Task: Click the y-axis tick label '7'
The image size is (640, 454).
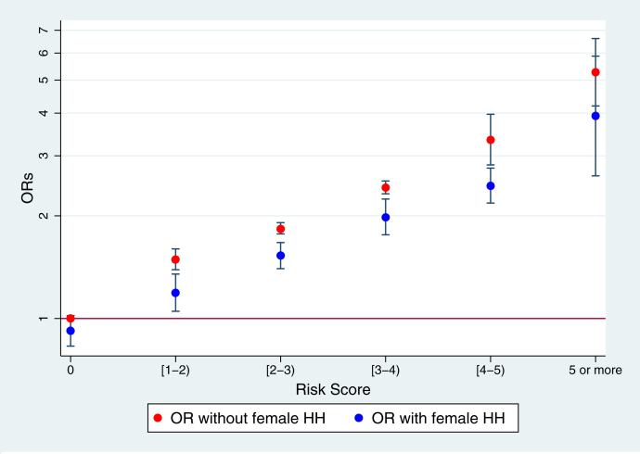Action: (x=44, y=30)
